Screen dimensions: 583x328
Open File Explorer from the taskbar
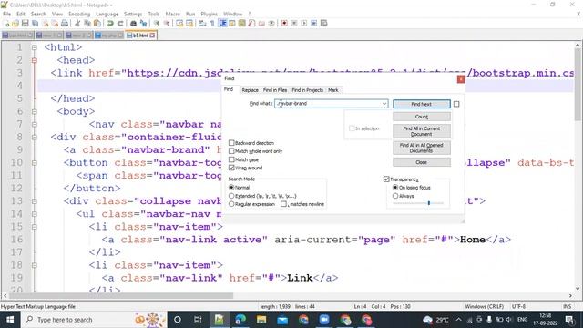[261, 320]
